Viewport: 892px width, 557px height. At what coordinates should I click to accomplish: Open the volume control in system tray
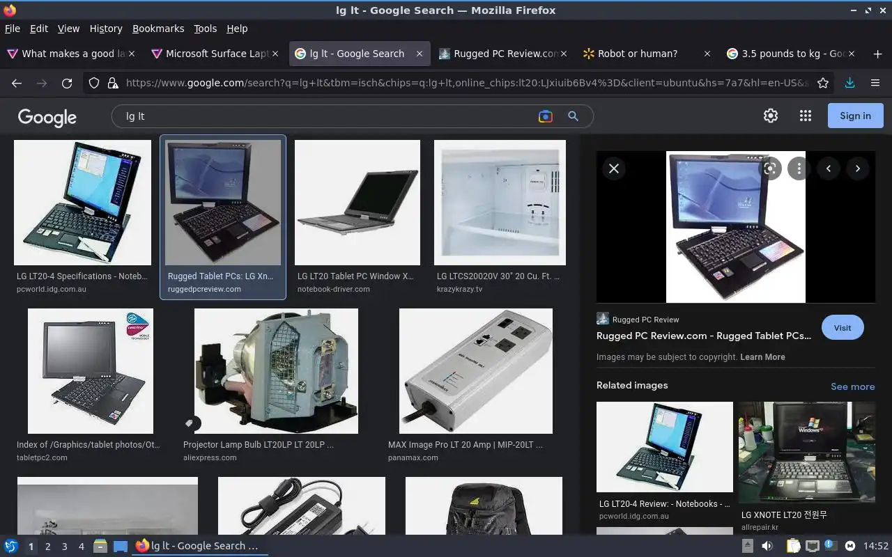767,546
